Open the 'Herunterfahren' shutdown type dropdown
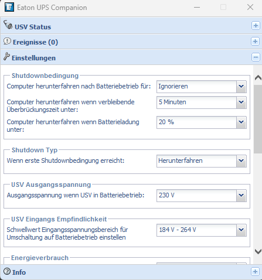This screenshot has height=280, width=262. (202, 161)
